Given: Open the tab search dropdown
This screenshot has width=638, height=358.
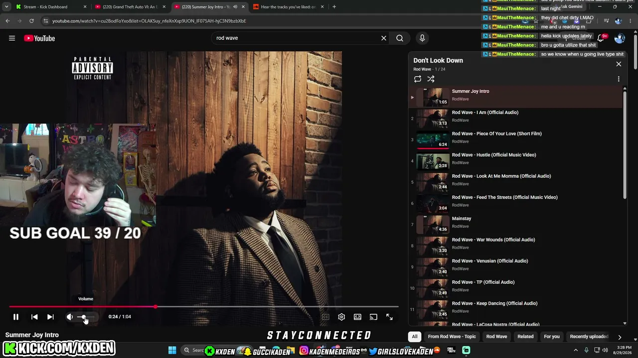Looking at the screenshot, I should pos(6,7).
